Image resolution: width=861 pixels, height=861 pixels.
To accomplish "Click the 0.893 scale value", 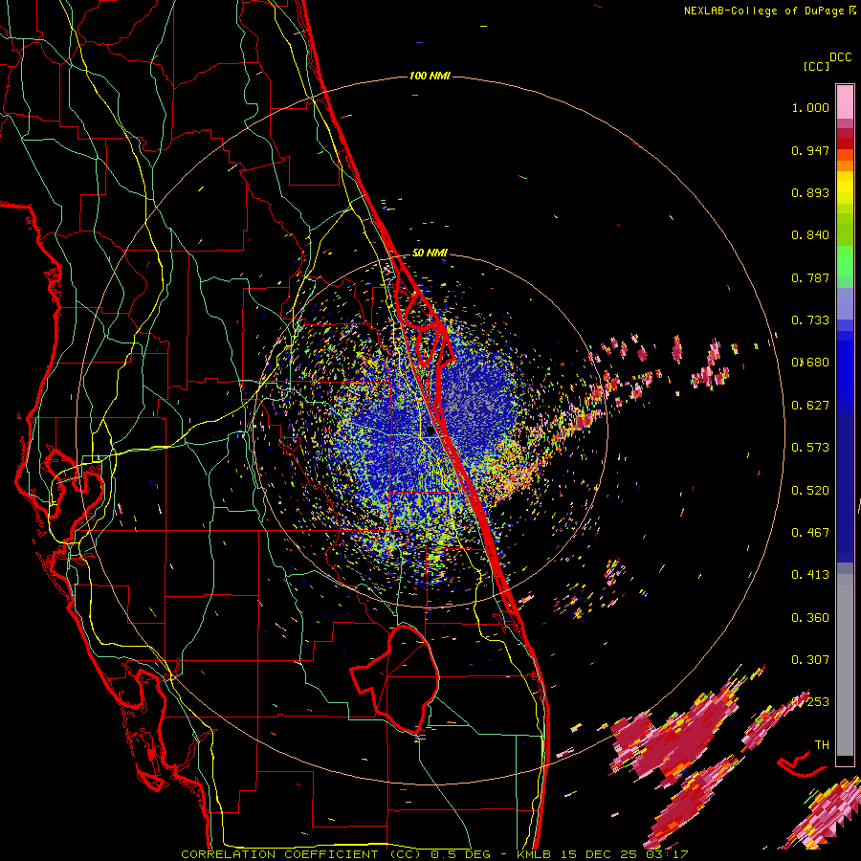I will point(810,192).
